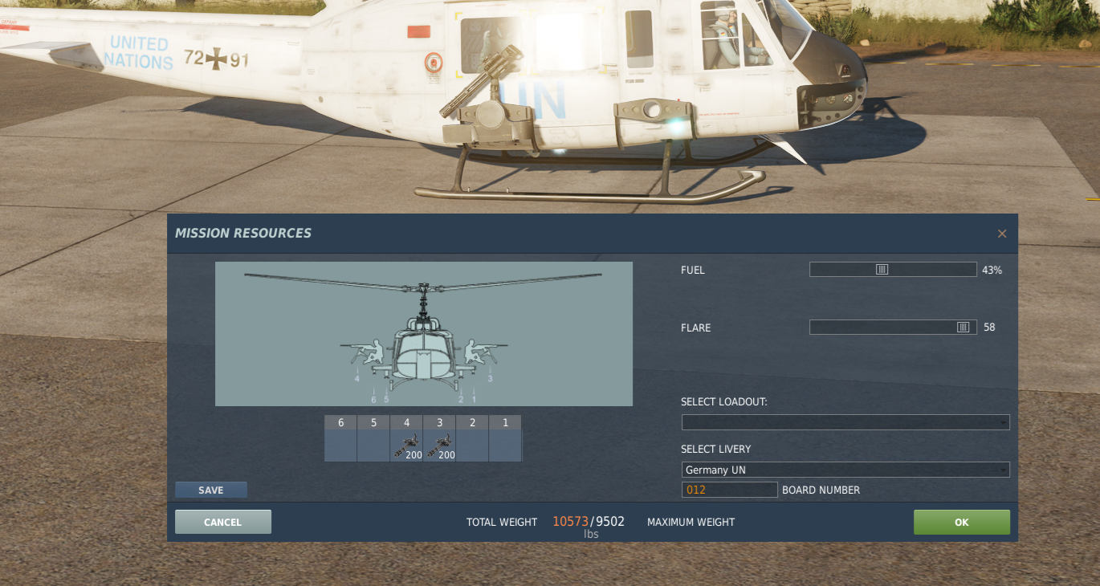
Task: Click the TOTAL WEIGHT label
Action: 502,523
